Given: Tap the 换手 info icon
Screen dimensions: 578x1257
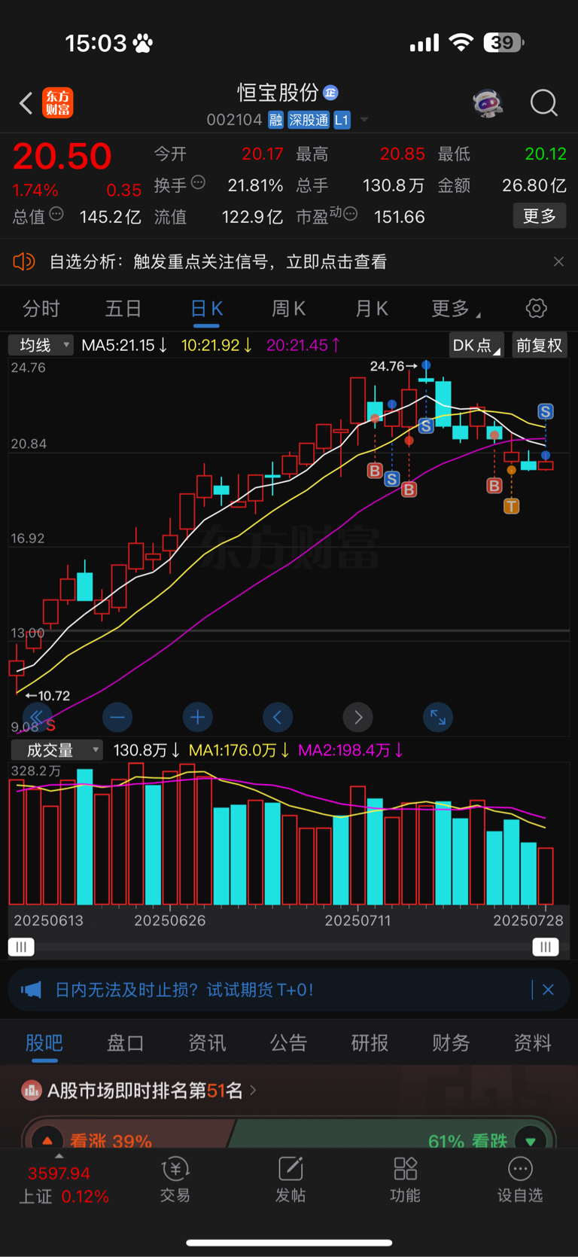Looking at the screenshot, I should coord(198,182).
